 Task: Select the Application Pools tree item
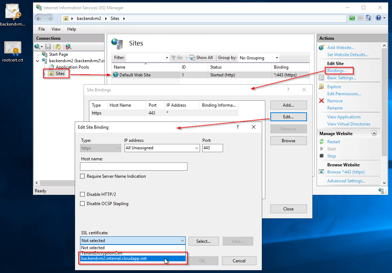coord(72,67)
